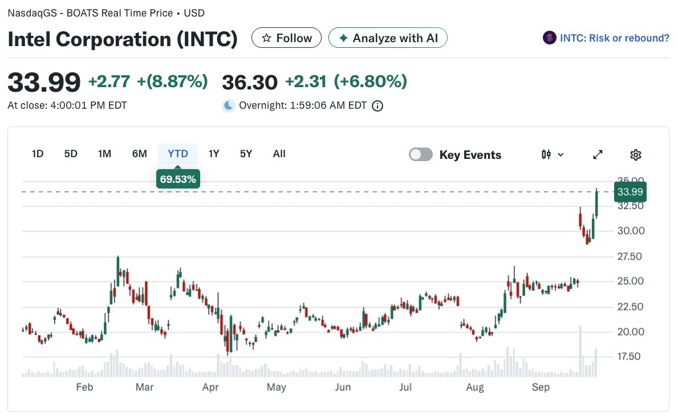
Task: Click the purple dollar icon beside INTC link
Action: coord(550,38)
